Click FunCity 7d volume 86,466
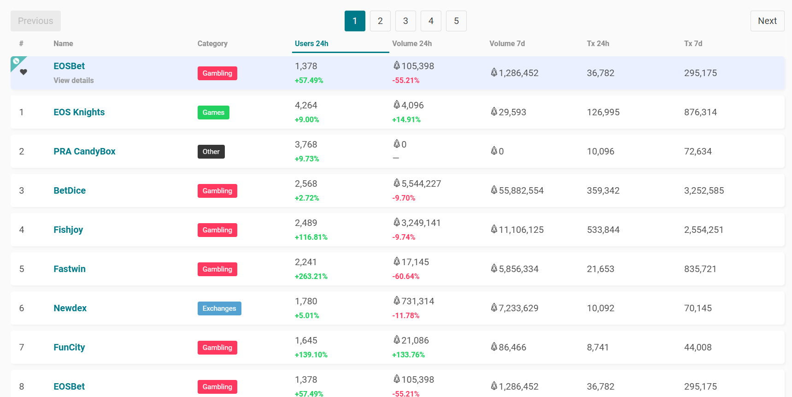This screenshot has height=397, width=792. point(508,347)
